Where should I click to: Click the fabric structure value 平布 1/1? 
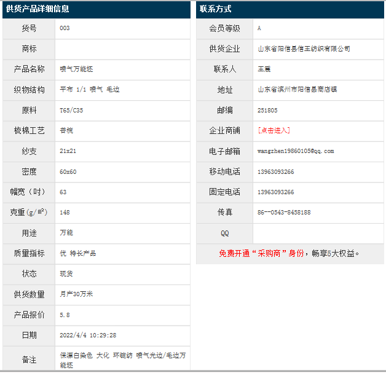point(73,90)
